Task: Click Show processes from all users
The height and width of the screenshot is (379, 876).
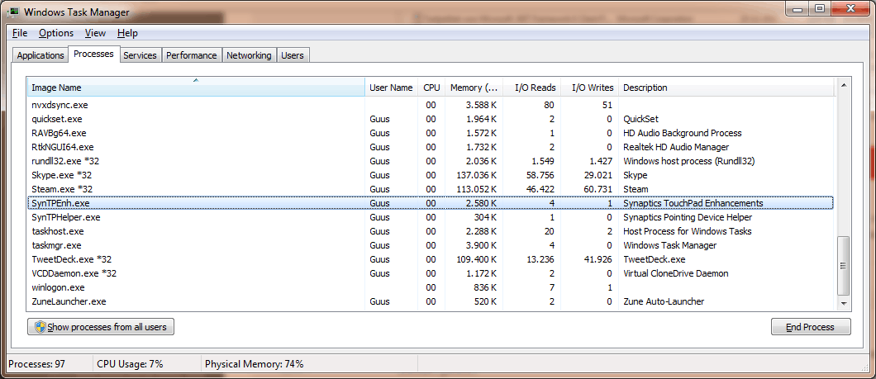Action: point(101,327)
